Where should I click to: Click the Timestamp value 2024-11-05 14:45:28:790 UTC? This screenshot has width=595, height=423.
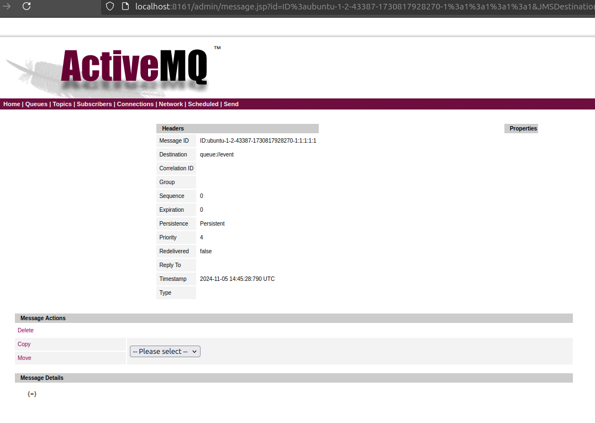237,279
